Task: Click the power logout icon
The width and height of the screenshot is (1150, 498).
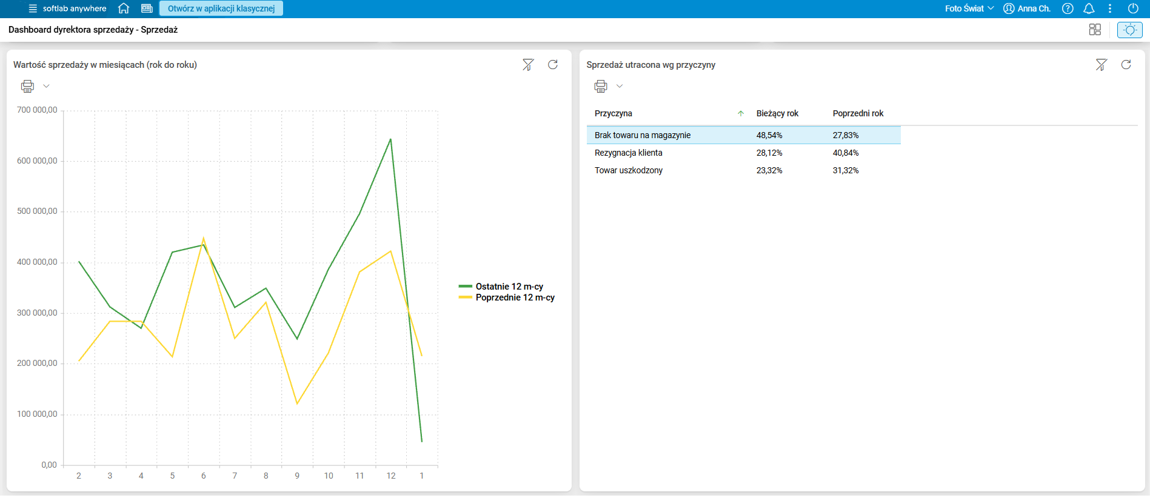Action: coord(1133,8)
